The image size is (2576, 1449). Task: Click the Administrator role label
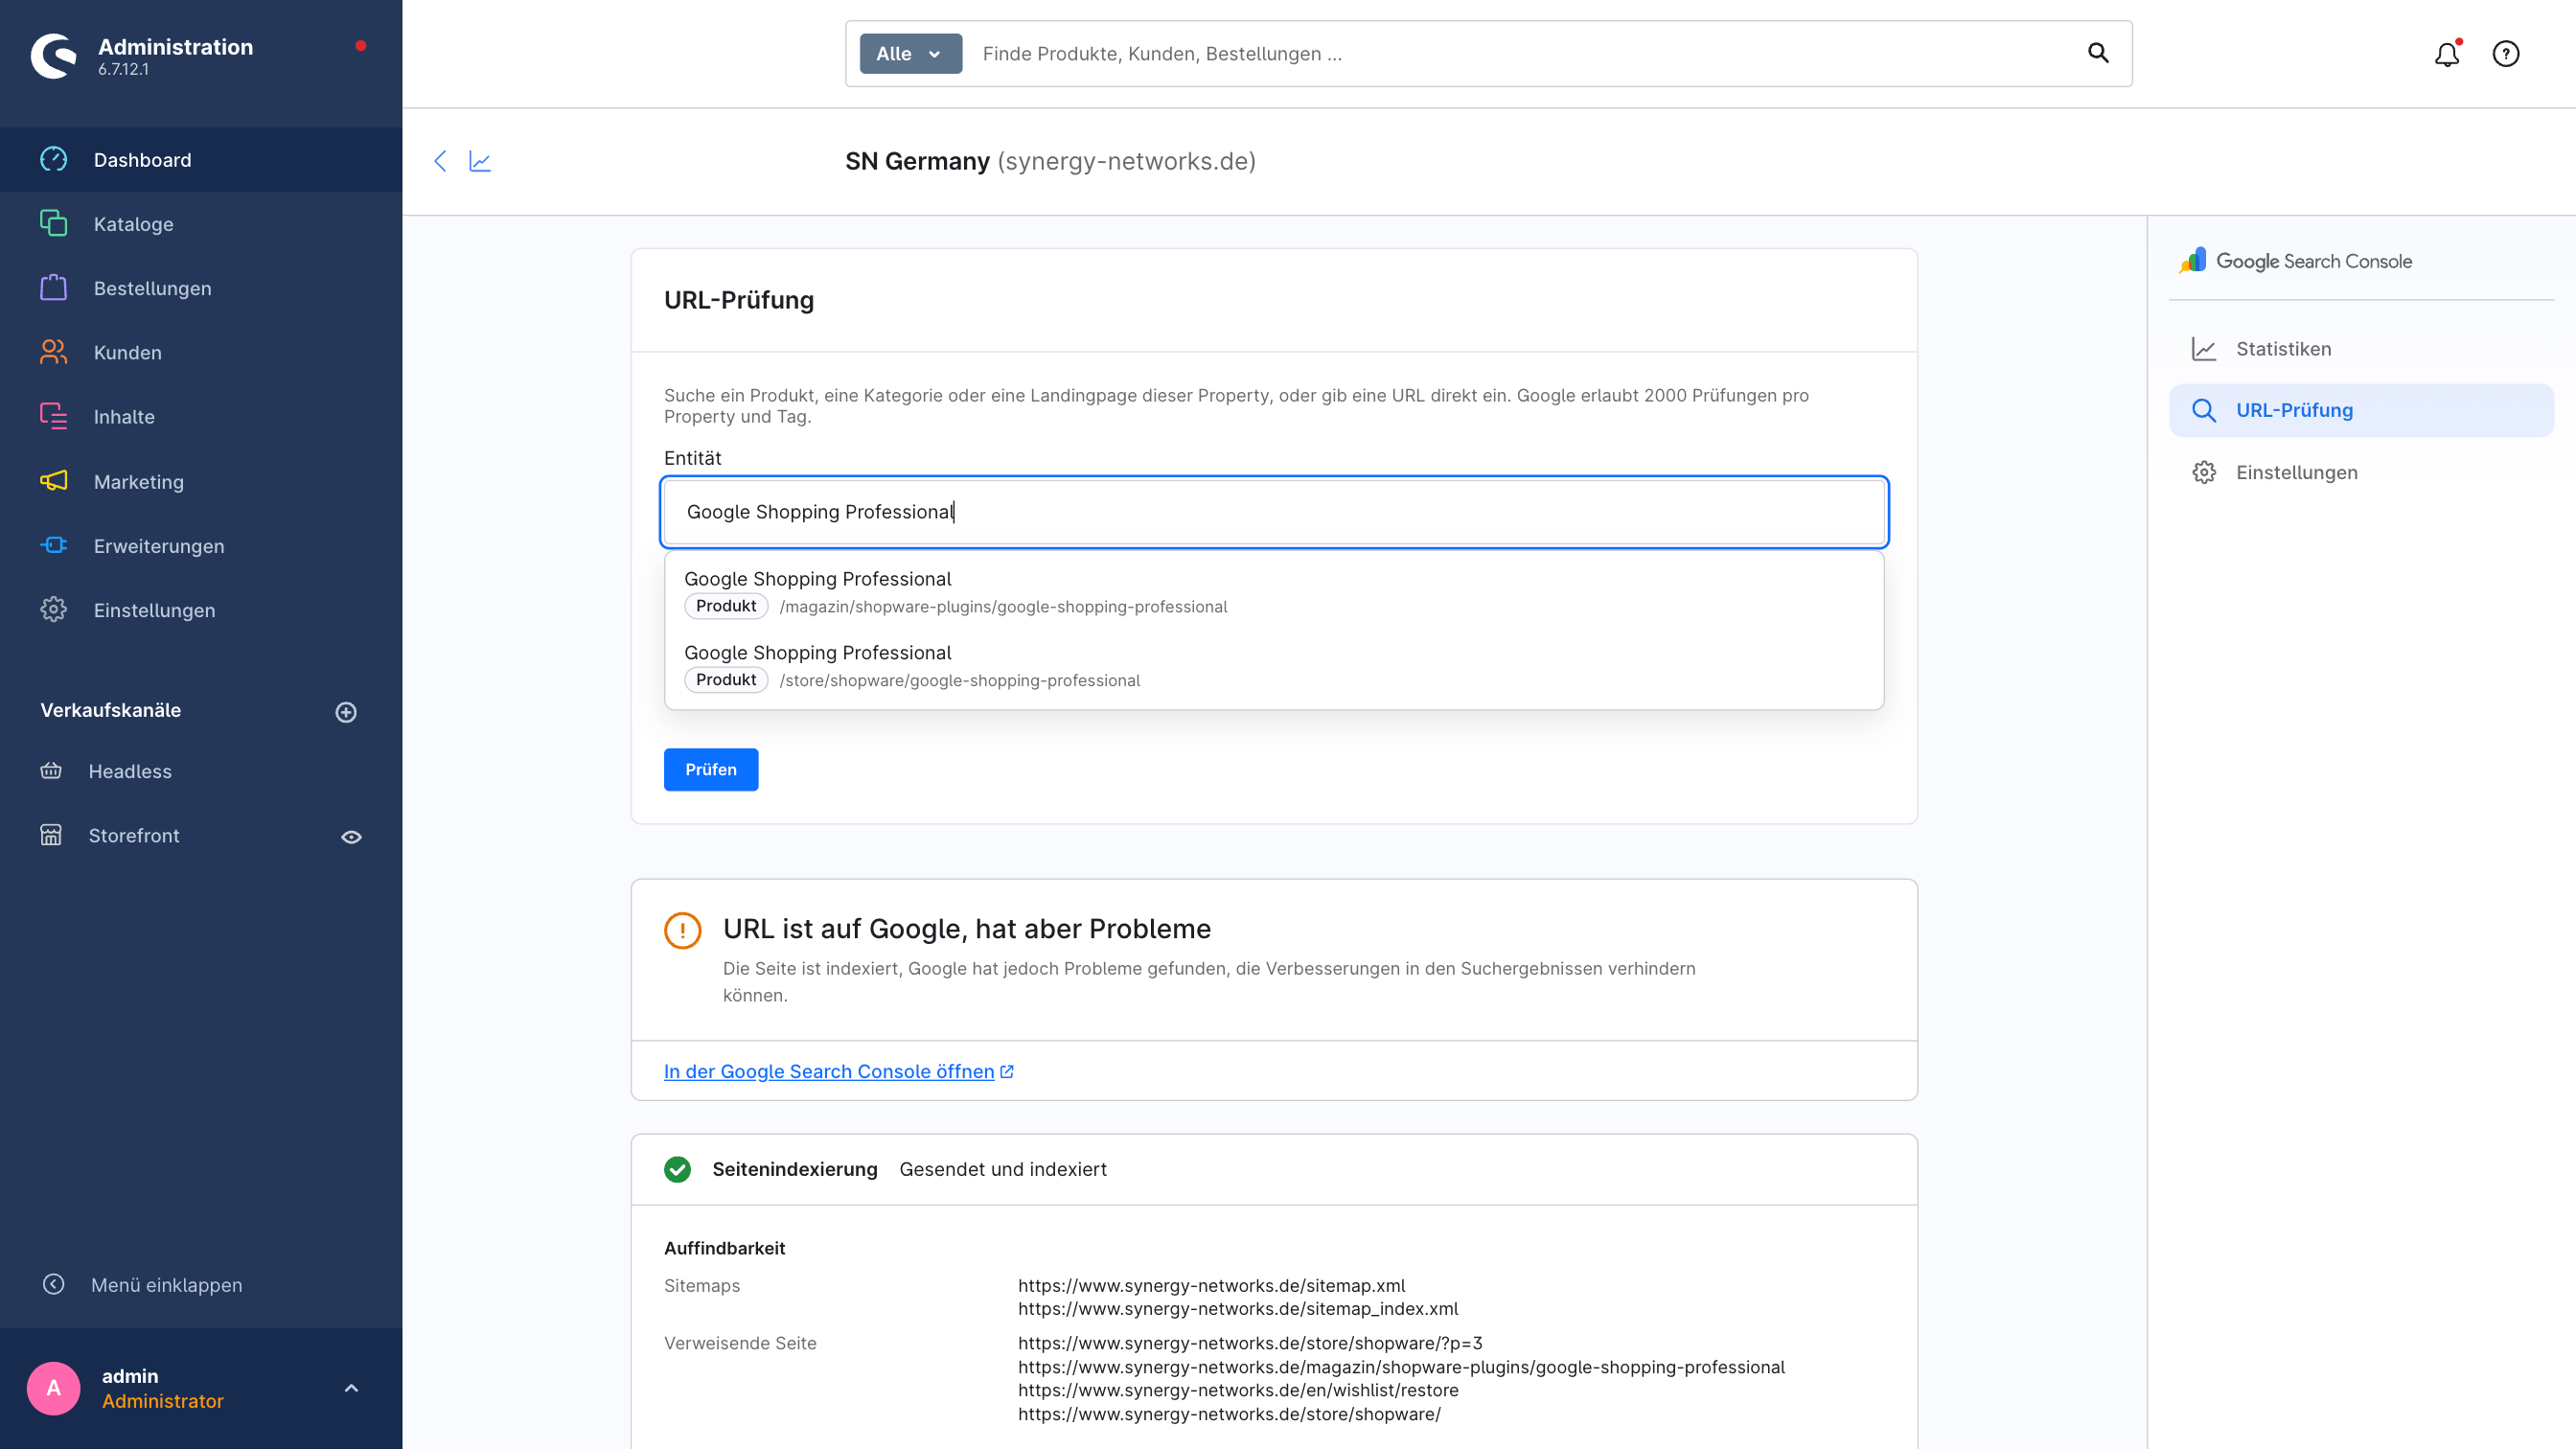pos(163,1401)
